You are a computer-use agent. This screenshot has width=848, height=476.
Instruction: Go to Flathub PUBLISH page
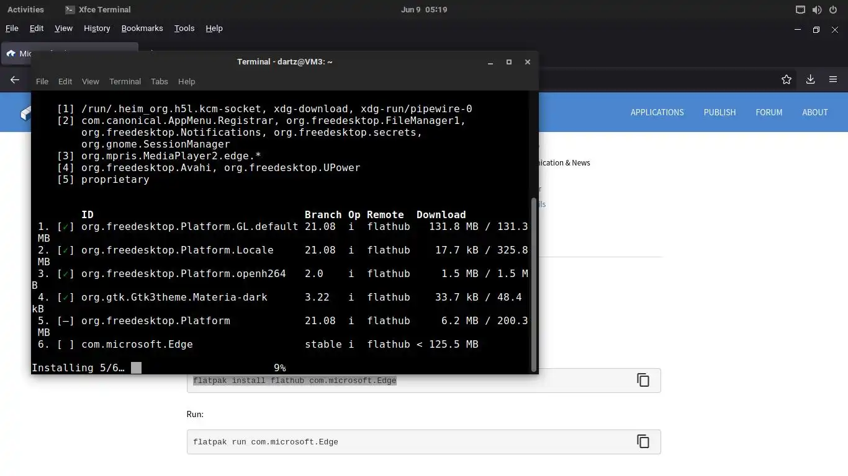pos(719,112)
